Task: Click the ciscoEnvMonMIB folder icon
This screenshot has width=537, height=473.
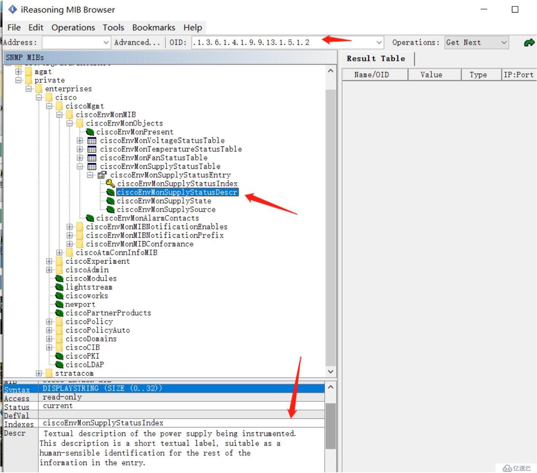Action: [x=69, y=115]
